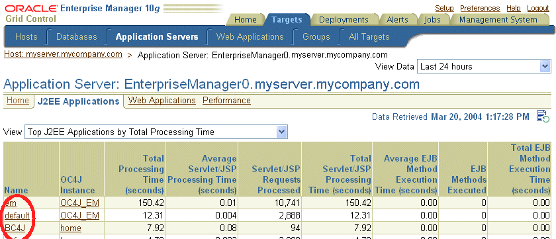Image resolution: width=556 pixels, height=239 pixels.
Task: Open the Web Applications page link under title
Action: point(162,101)
